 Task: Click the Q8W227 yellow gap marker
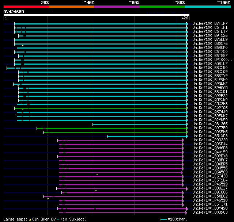click(96, 190)
